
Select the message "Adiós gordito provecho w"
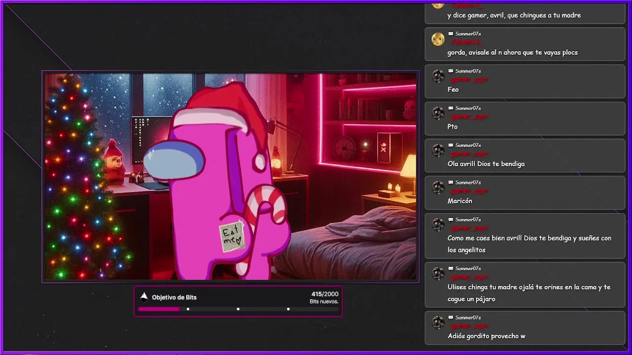click(x=486, y=336)
